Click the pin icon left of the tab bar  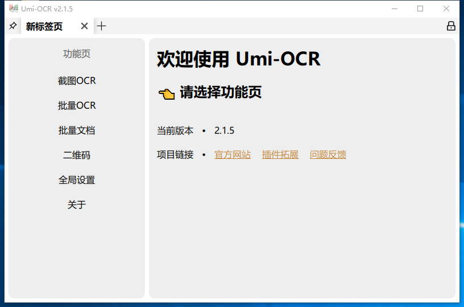pyautogui.click(x=13, y=26)
